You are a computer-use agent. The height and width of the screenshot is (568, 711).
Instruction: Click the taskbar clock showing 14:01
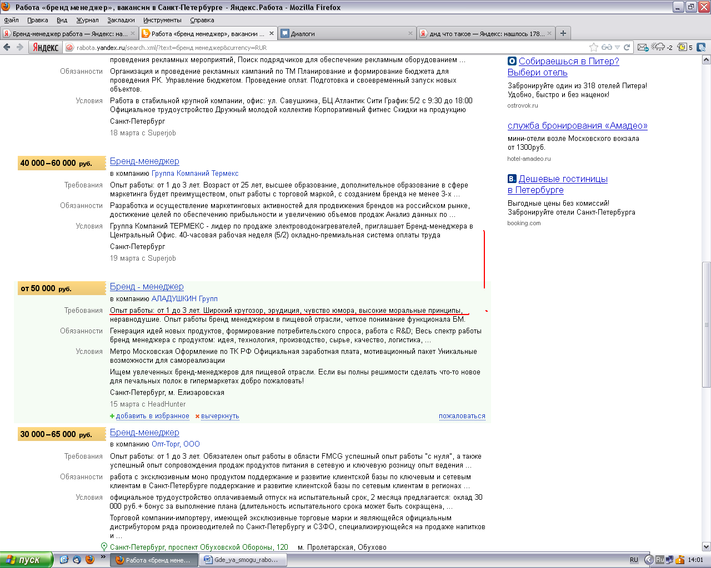click(x=695, y=560)
